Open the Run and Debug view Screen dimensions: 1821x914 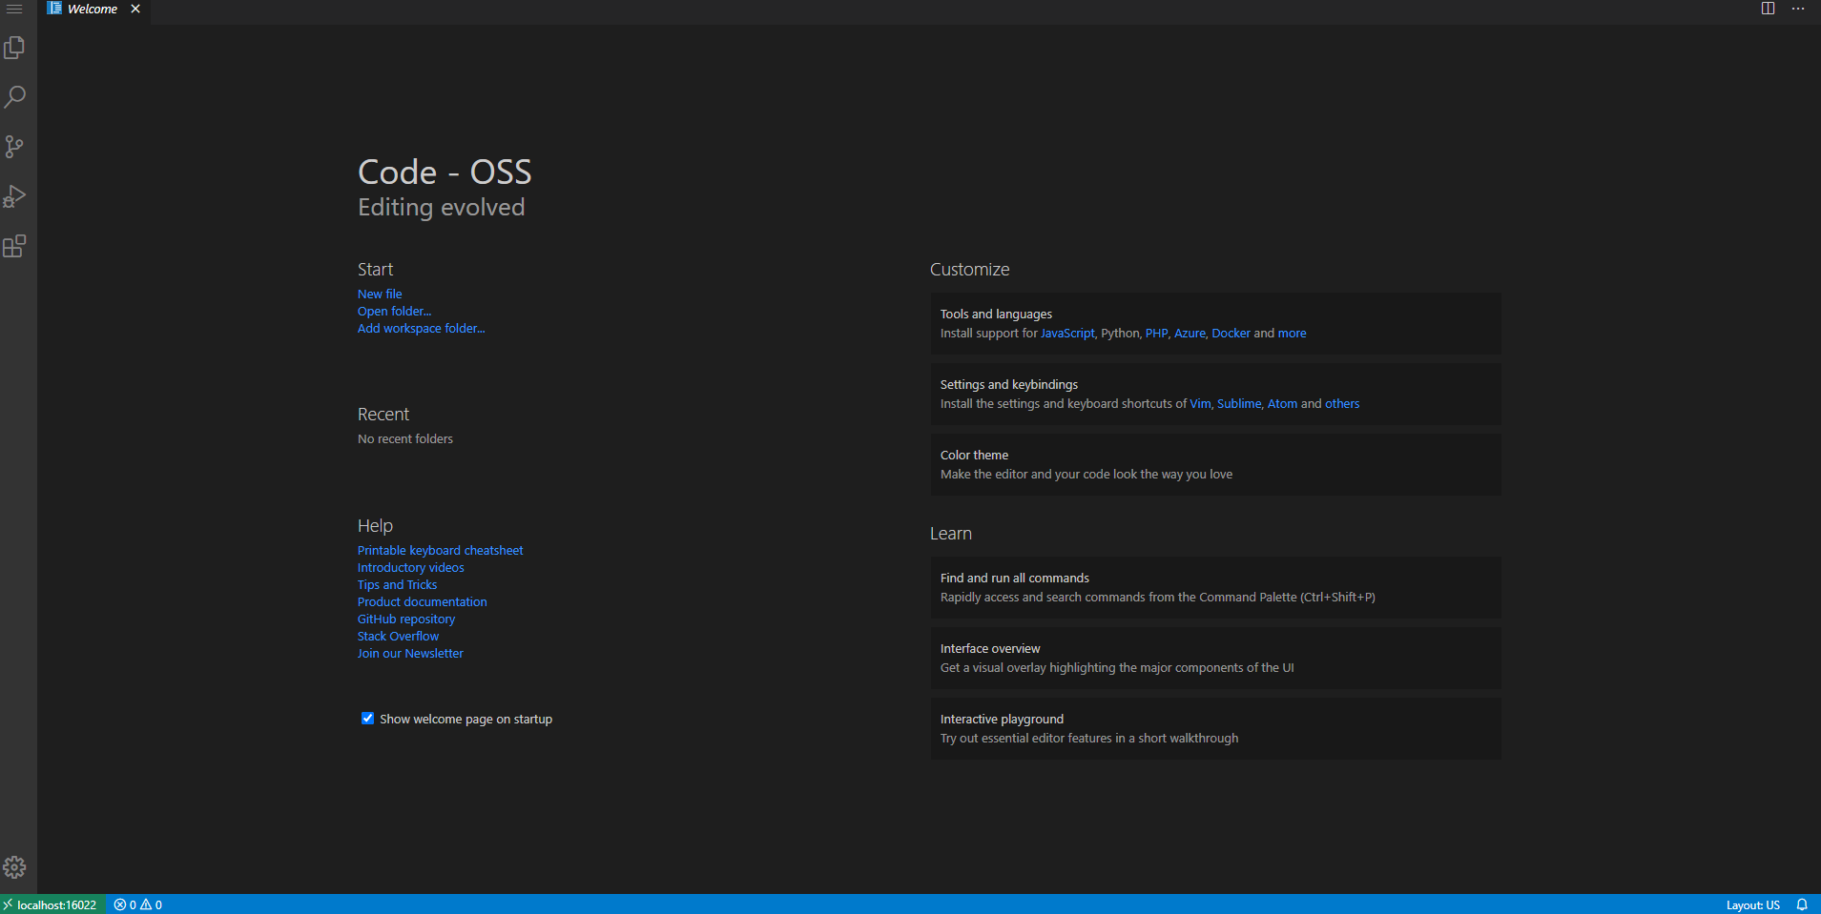tap(14, 196)
